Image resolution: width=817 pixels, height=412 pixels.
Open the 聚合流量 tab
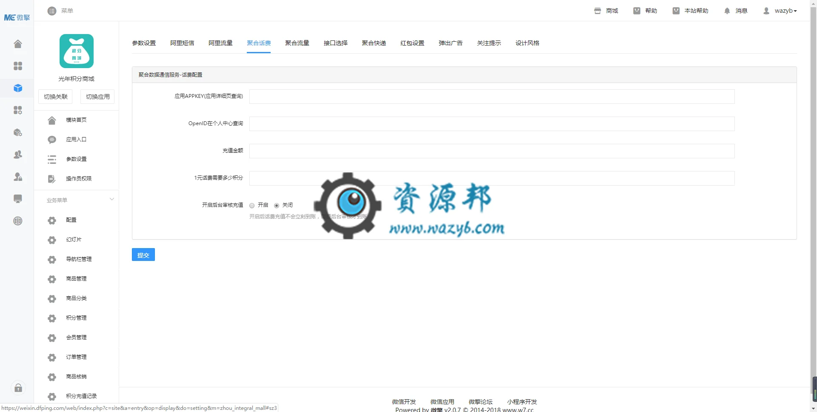[297, 43]
